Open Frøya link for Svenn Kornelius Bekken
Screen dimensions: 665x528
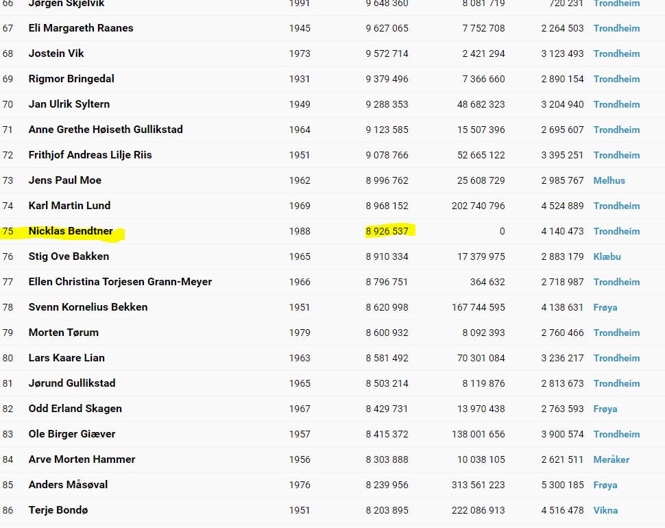605,307
